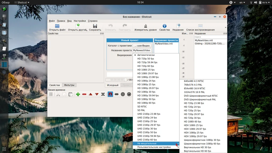Open the audio level meter panel
Screen dimensions: 272x153
pyautogui.click(x=145, y=26)
